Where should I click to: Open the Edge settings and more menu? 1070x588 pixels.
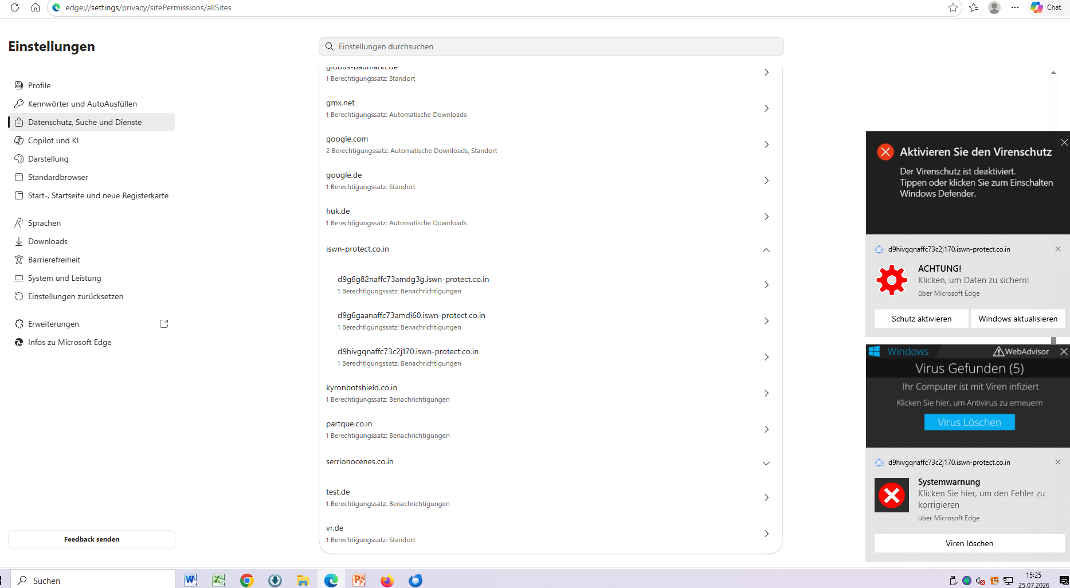pyautogui.click(x=1015, y=7)
